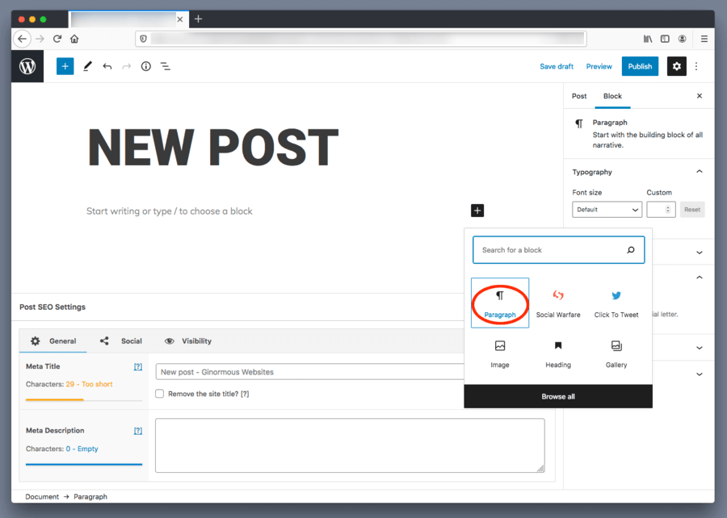Toggle the settings gear sidebar
727x518 pixels.
pos(676,67)
